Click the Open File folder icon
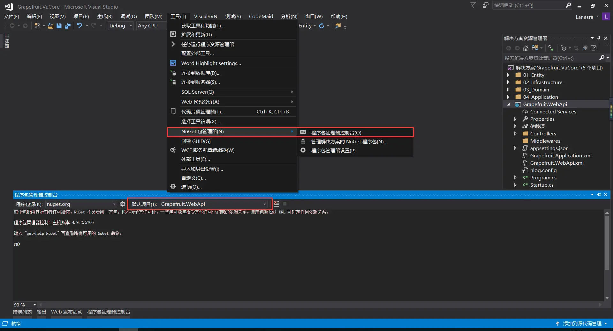The height and width of the screenshot is (331, 613). click(50, 26)
